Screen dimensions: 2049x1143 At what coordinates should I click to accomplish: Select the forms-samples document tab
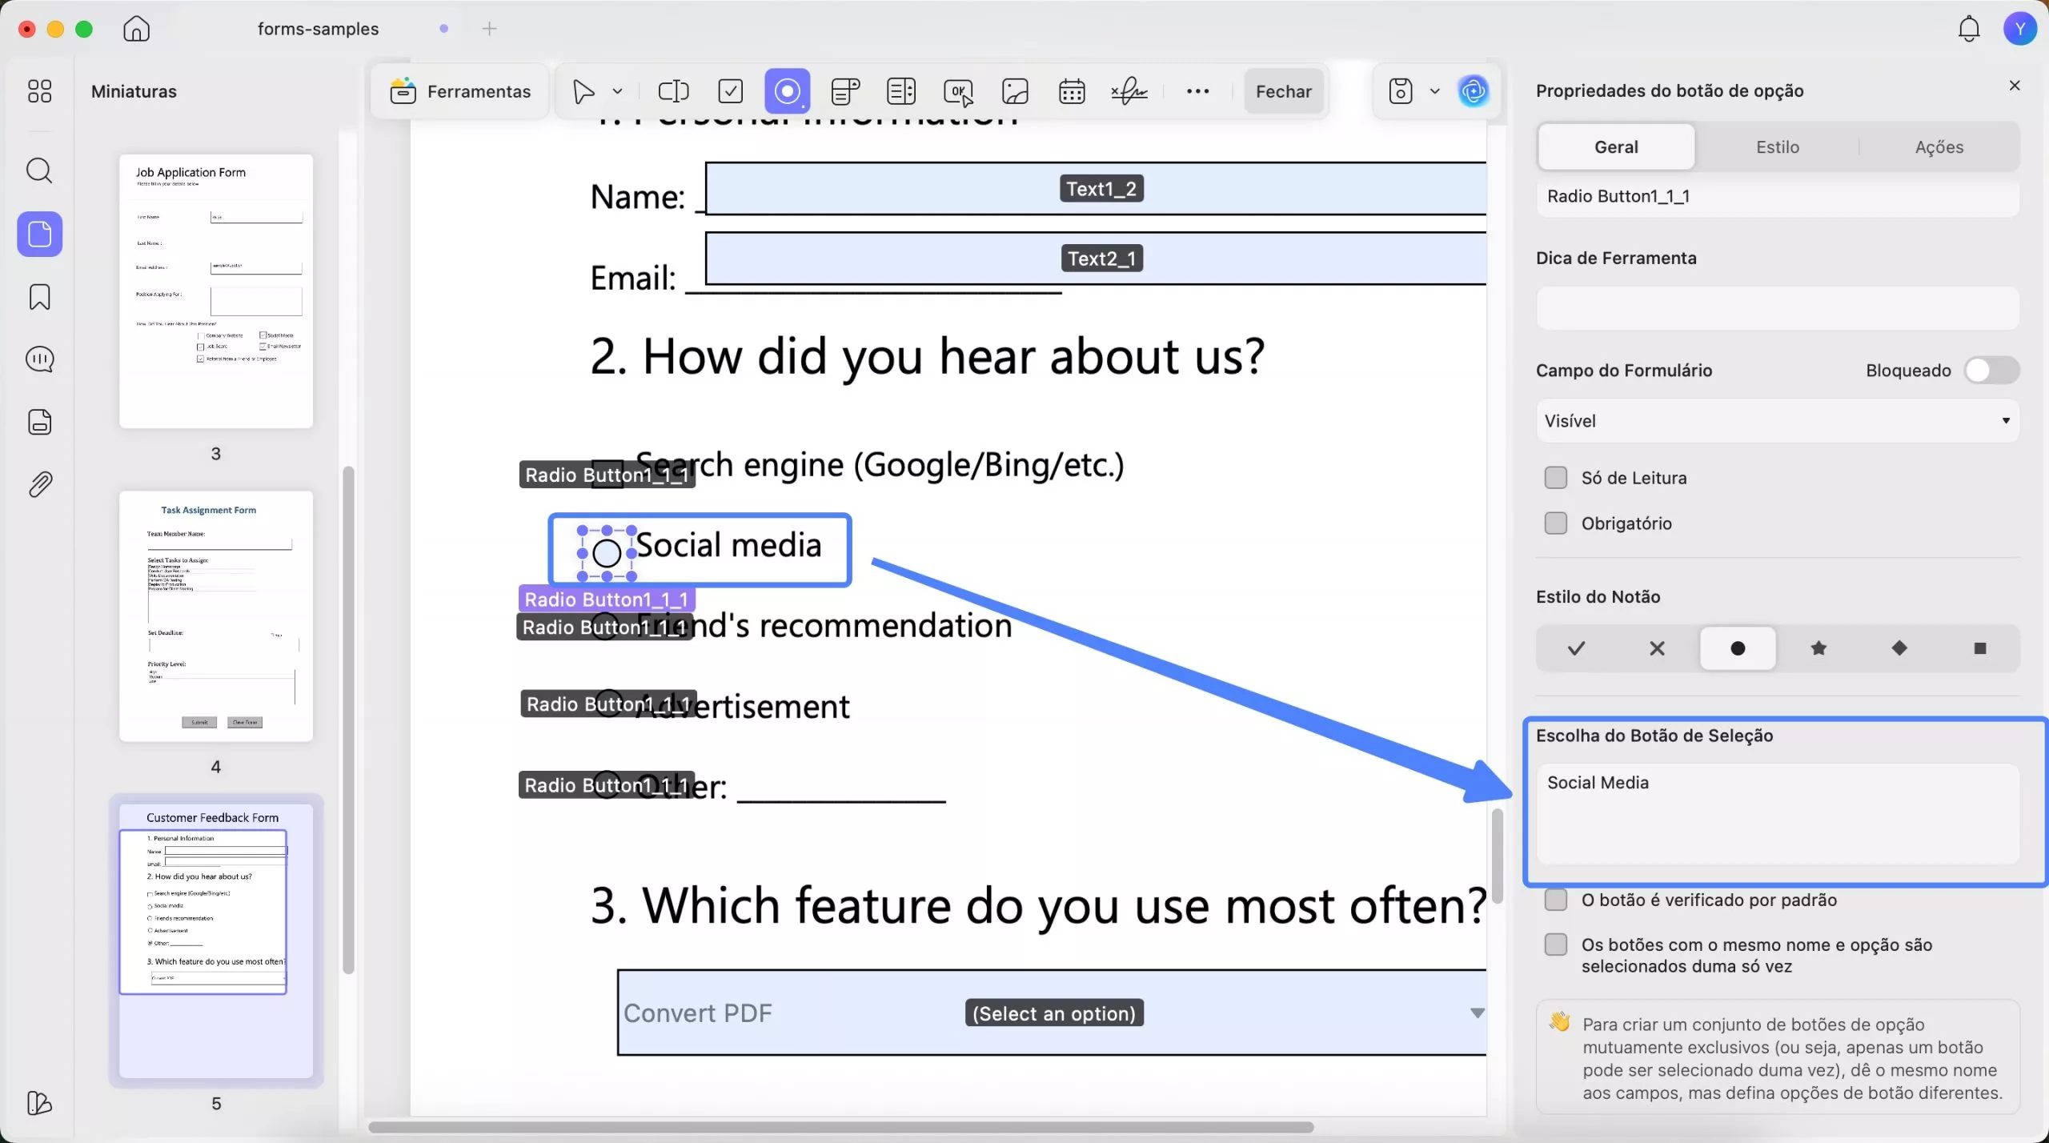[318, 29]
